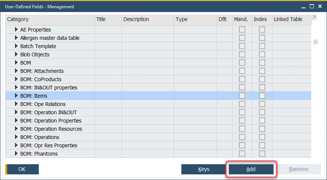
Task: Toggle the Mand. checkbox for BOM: Items
Action: click(x=242, y=96)
